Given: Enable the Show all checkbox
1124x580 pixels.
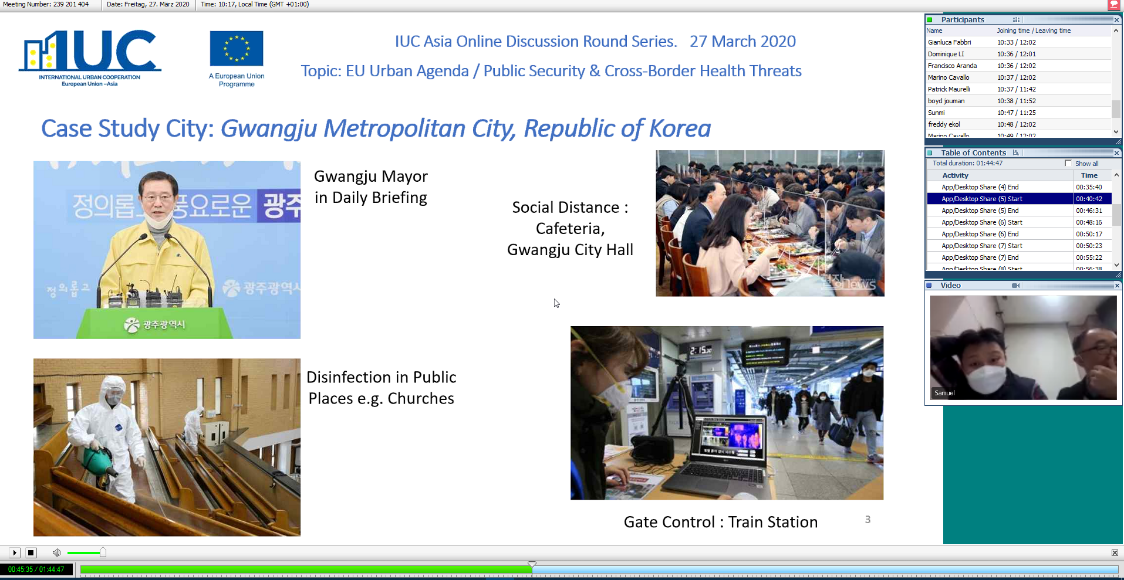Looking at the screenshot, I should [1068, 164].
